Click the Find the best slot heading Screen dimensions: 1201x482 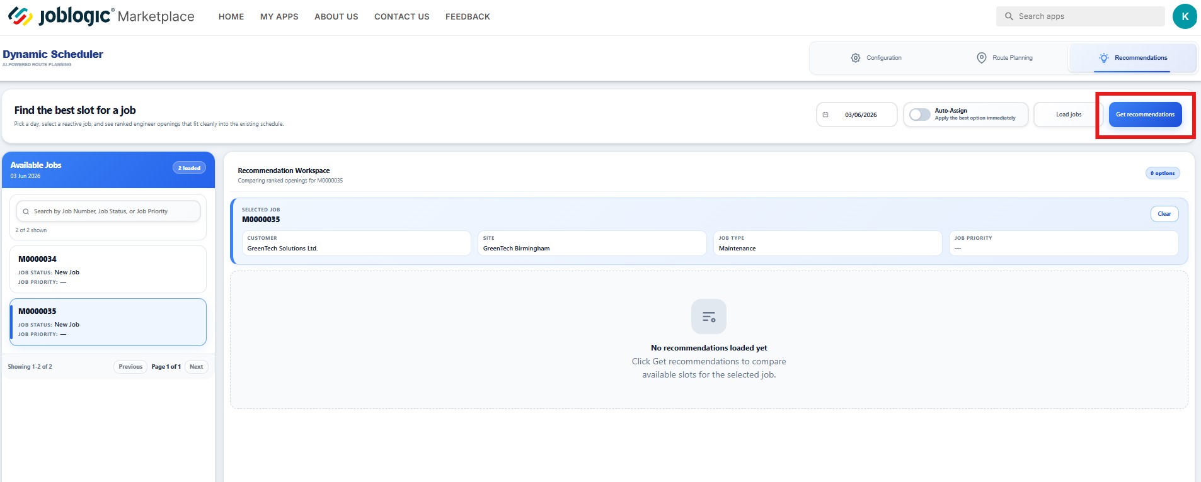point(75,110)
